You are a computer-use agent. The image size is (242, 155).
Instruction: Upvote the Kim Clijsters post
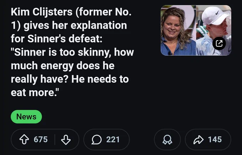(x=24, y=139)
